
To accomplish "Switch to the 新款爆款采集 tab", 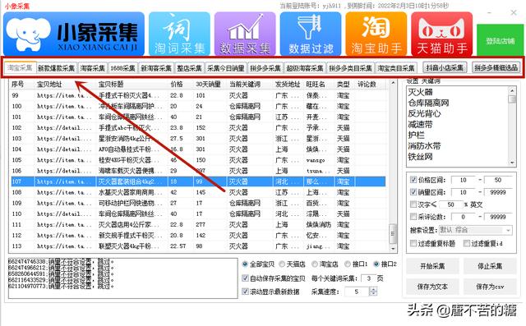I will pyautogui.click(x=57, y=68).
